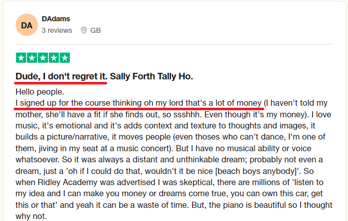Click the "Hello people." opening line
348x221 pixels.
click(x=40, y=92)
